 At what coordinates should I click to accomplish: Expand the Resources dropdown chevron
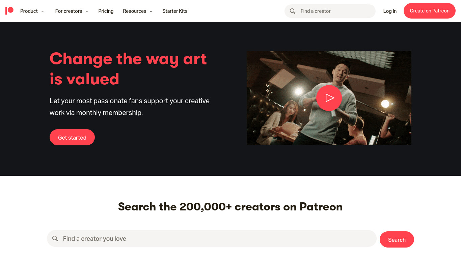151,11
